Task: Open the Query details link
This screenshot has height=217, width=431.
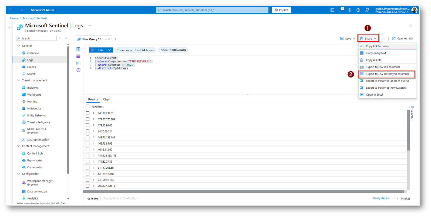Action: click(x=381, y=198)
